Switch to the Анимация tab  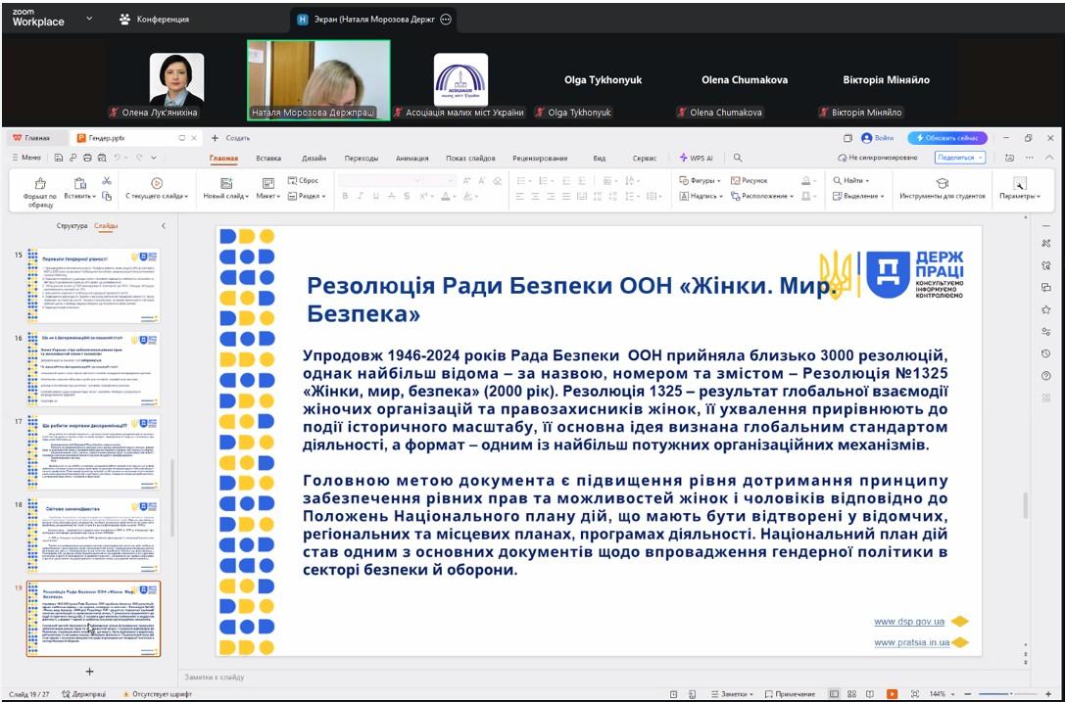point(411,158)
